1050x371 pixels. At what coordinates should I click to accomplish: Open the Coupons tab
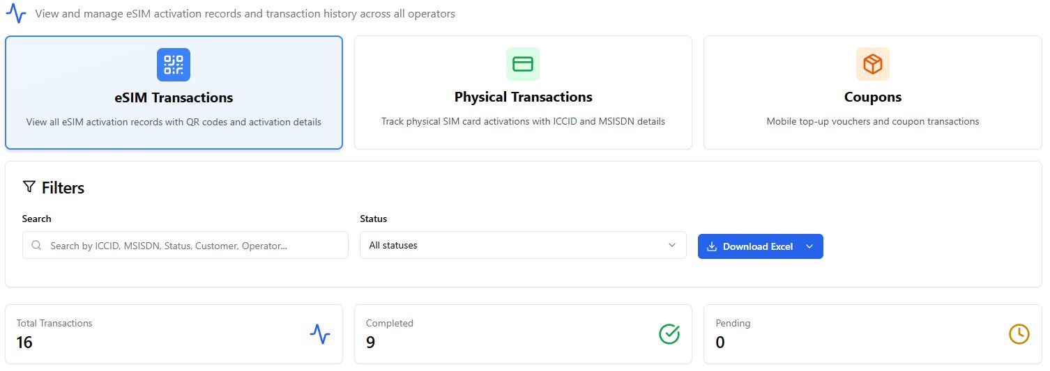872,97
